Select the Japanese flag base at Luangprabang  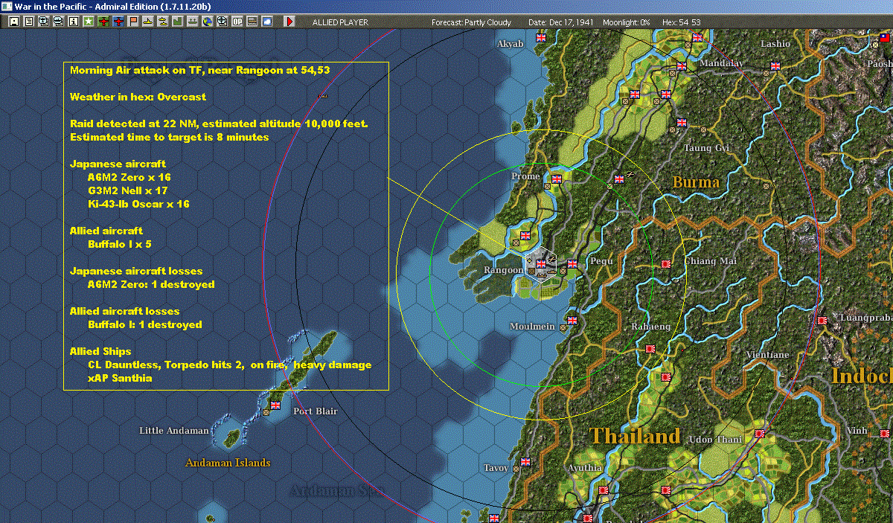822,321
